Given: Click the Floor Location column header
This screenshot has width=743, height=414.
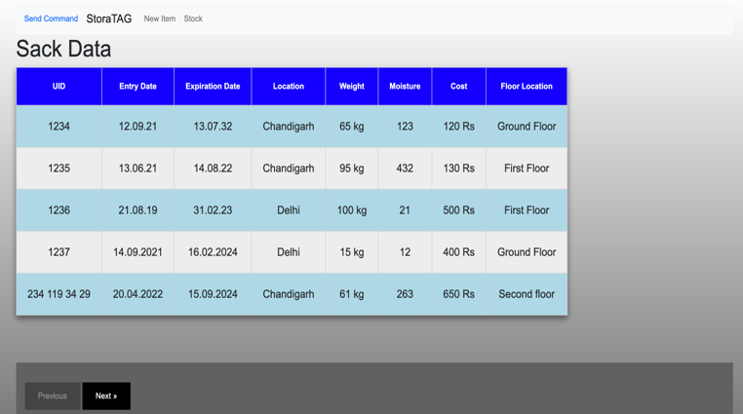Looking at the screenshot, I should [x=527, y=86].
